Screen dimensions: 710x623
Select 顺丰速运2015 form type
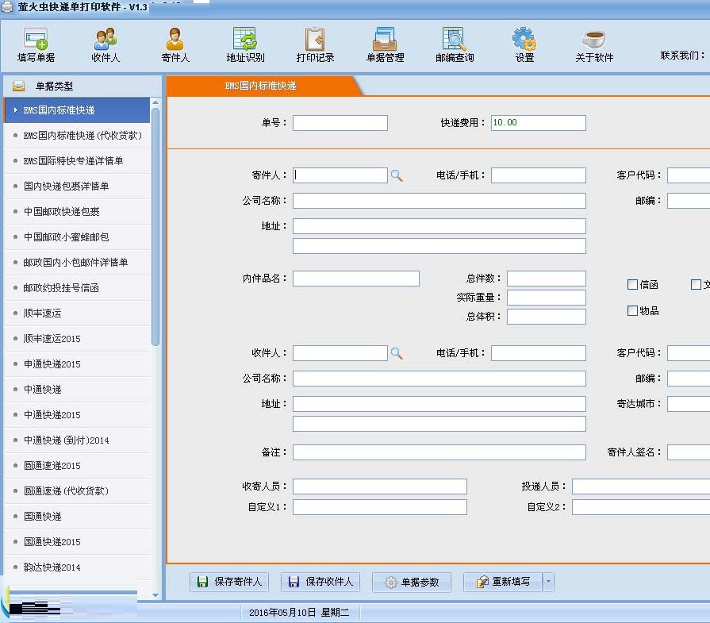click(x=77, y=338)
